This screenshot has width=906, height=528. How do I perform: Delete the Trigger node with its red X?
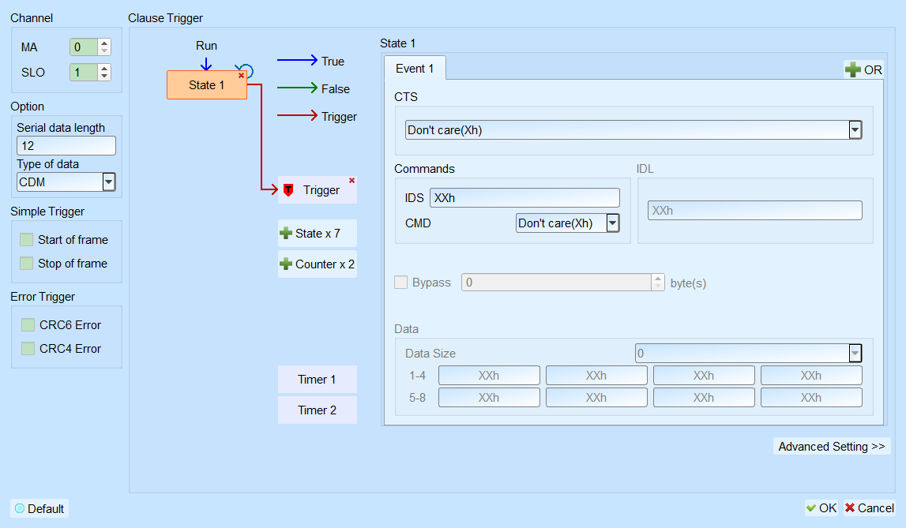351,181
